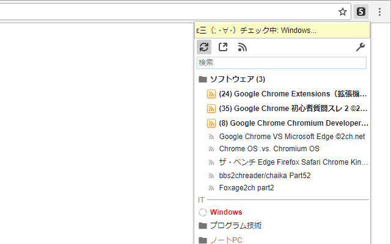This screenshot has width=391, height=244.
Task: Click loading spinner icon beside Windows
Action: 203,212
